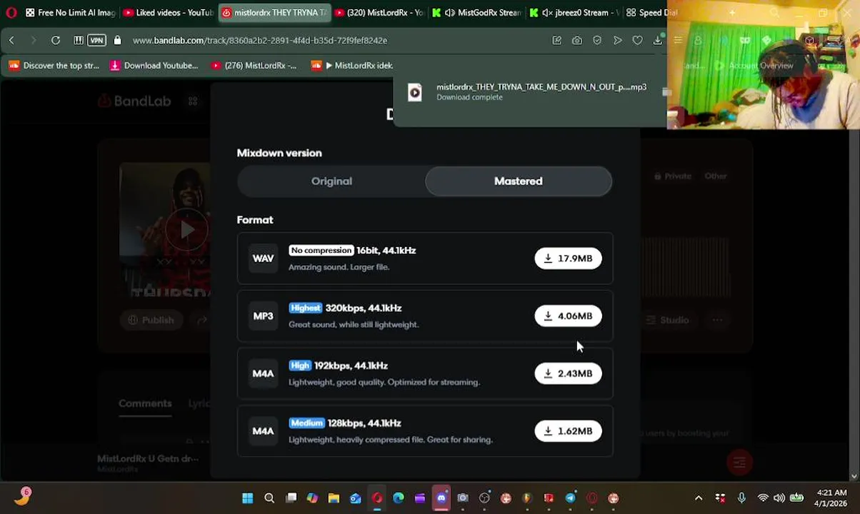Show hidden system tray icons
The height and width of the screenshot is (514, 860).
(x=699, y=498)
